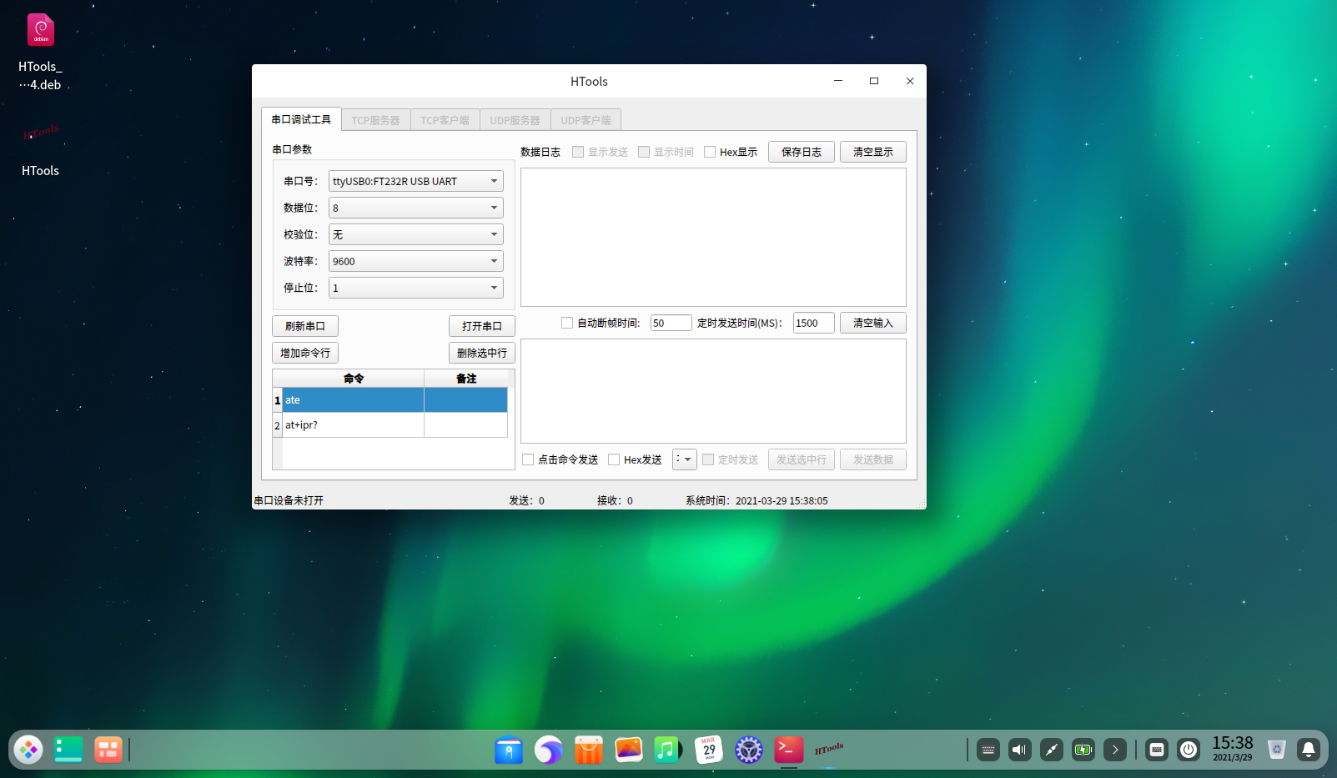Screen dimensions: 1337x778
Task: Open system settings gear in the dock
Action: (748, 750)
